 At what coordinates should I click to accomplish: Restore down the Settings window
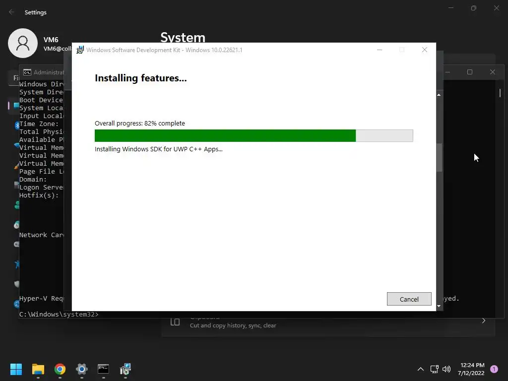474,8
